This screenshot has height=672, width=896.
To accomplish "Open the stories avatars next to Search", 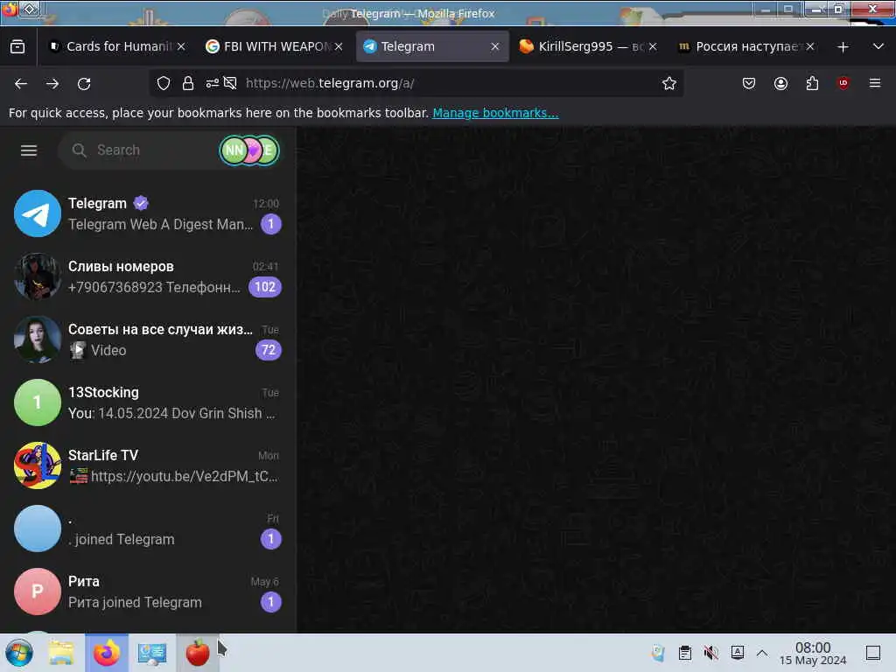I will point(249,150).
